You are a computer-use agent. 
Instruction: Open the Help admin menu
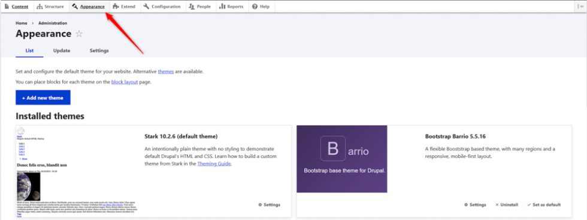coord(261,7)
